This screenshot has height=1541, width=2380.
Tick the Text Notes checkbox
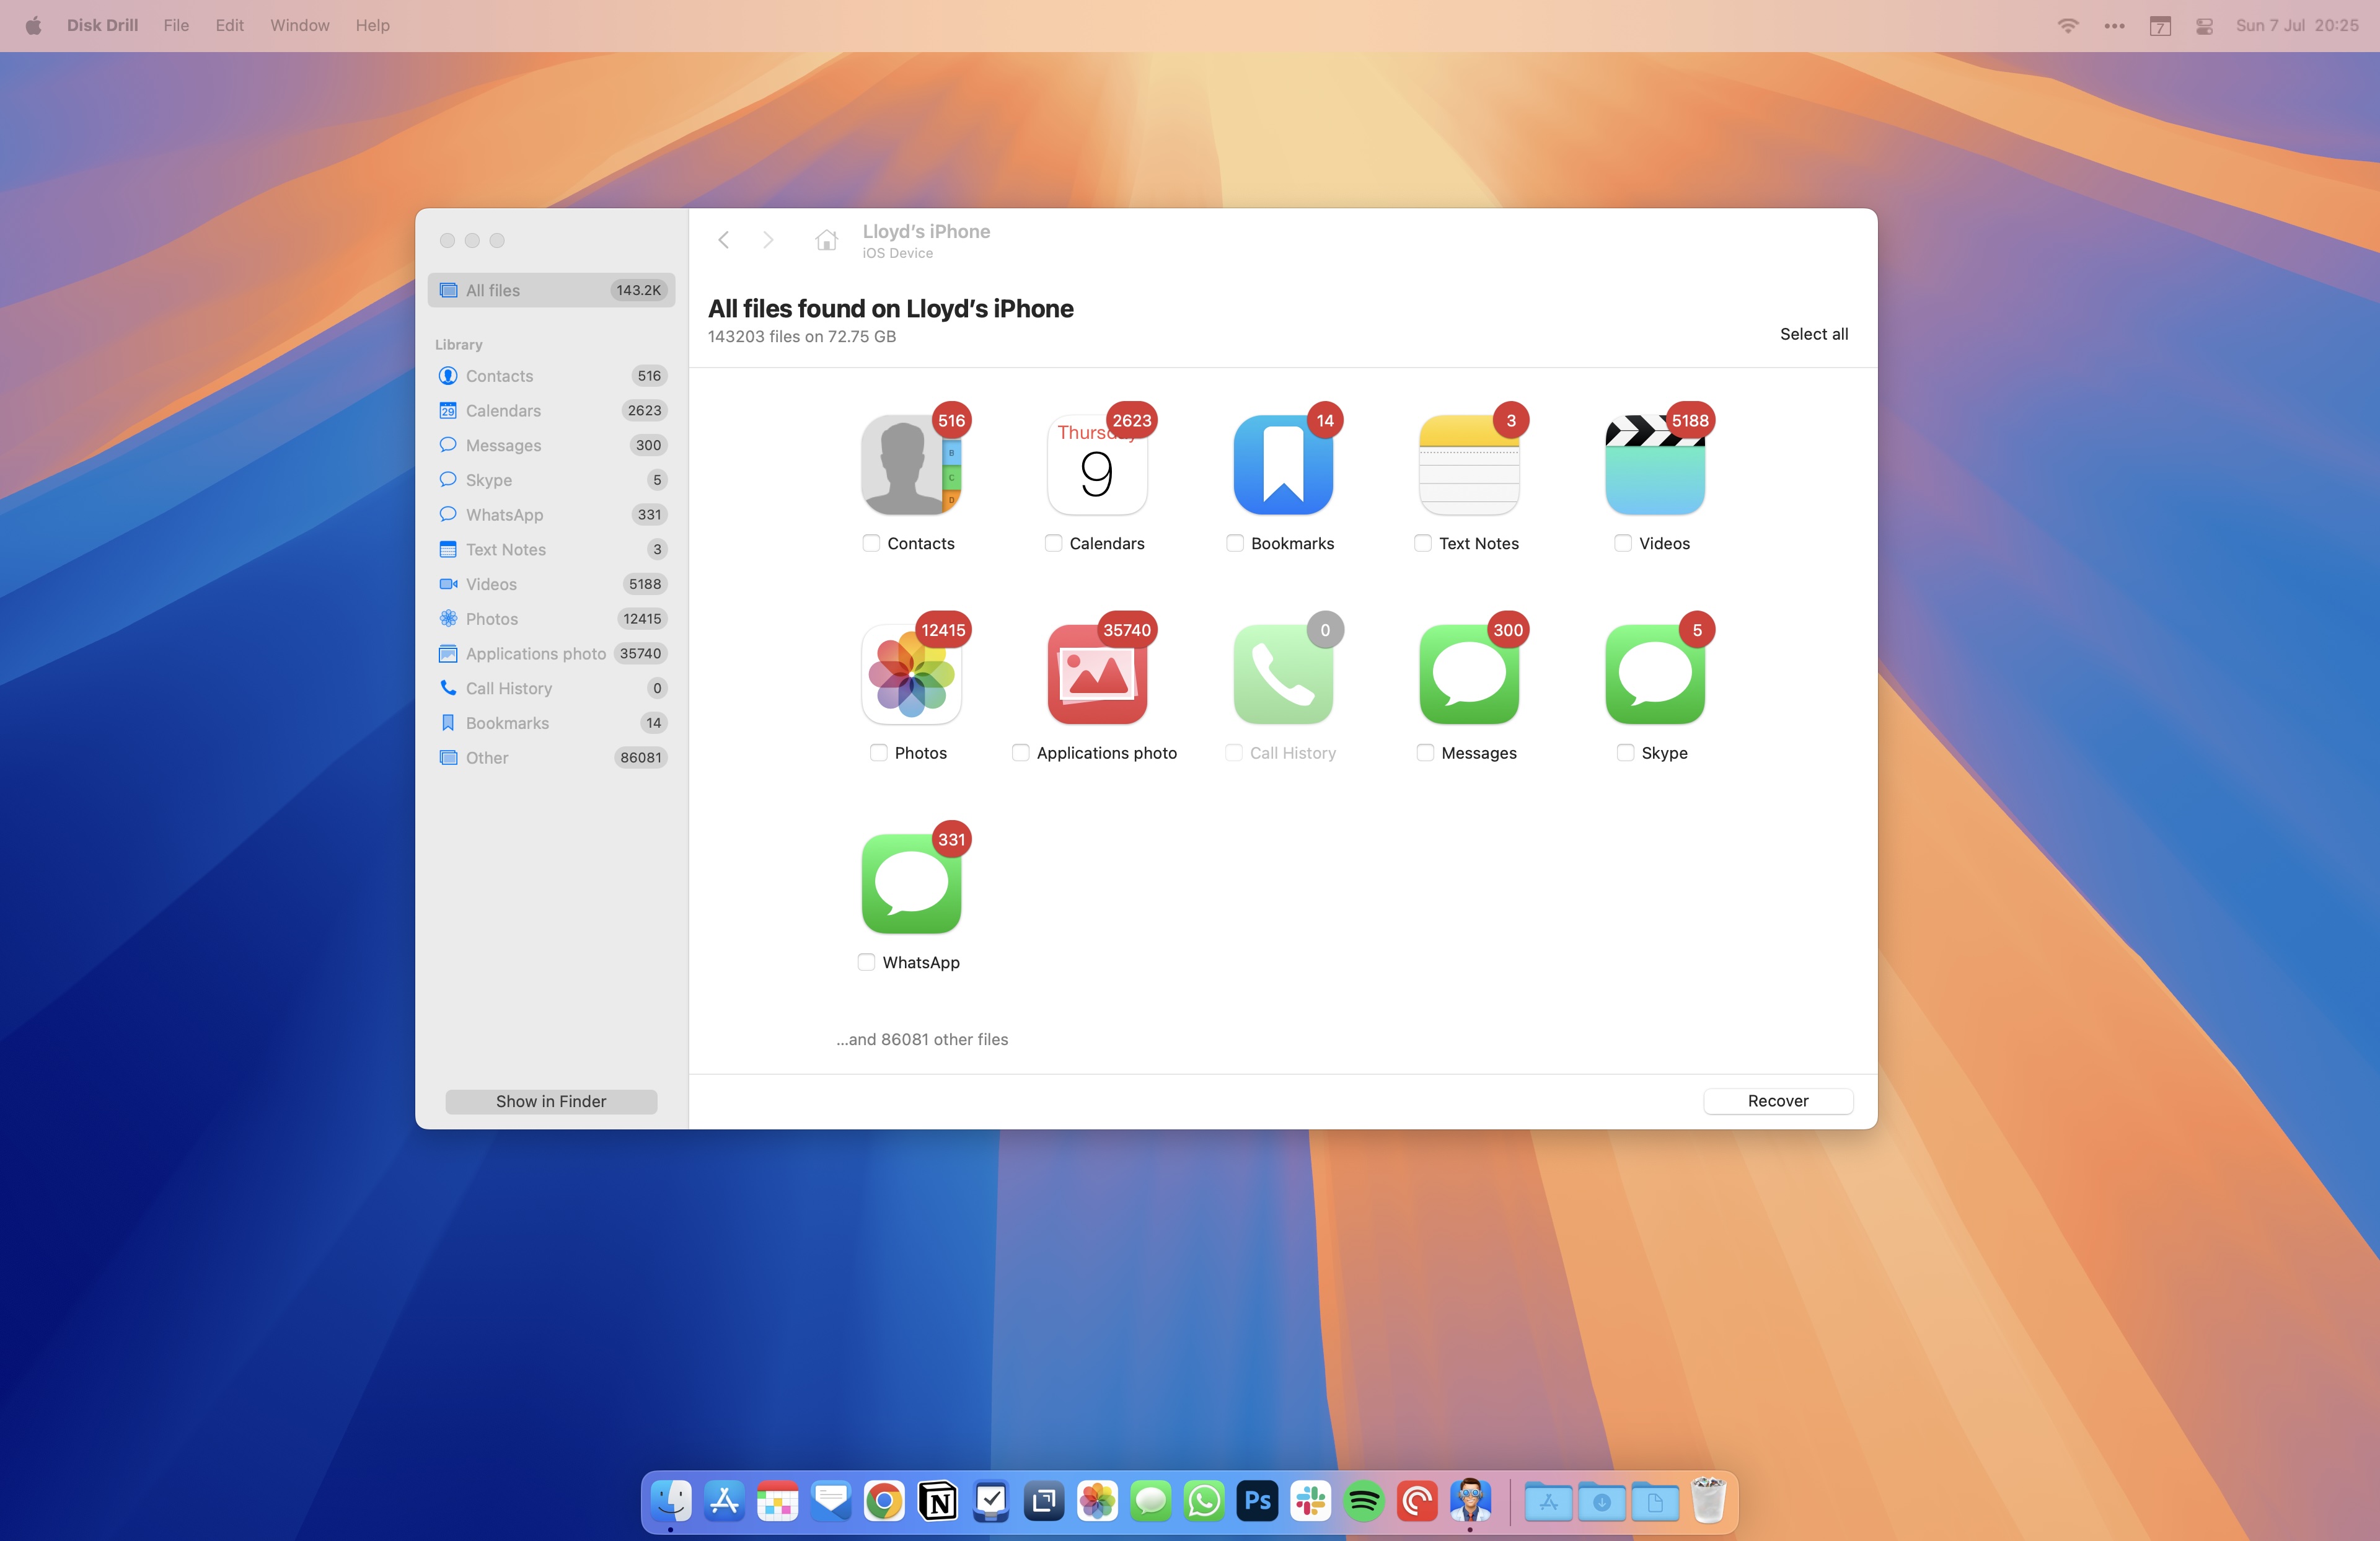pos(1423,543)
